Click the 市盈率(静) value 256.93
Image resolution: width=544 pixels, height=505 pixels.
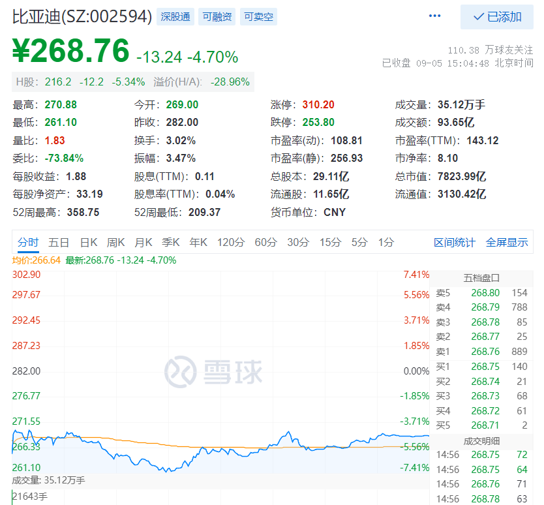346,159
